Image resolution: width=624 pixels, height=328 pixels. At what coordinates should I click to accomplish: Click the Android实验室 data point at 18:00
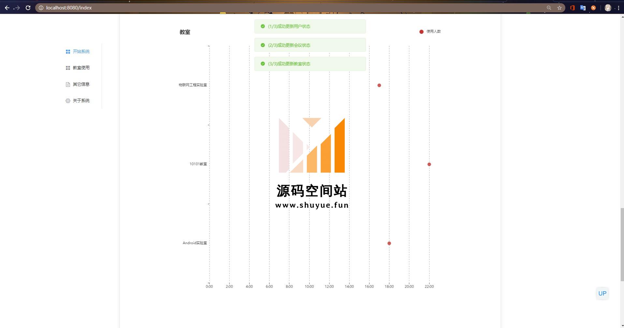(389, 243)
